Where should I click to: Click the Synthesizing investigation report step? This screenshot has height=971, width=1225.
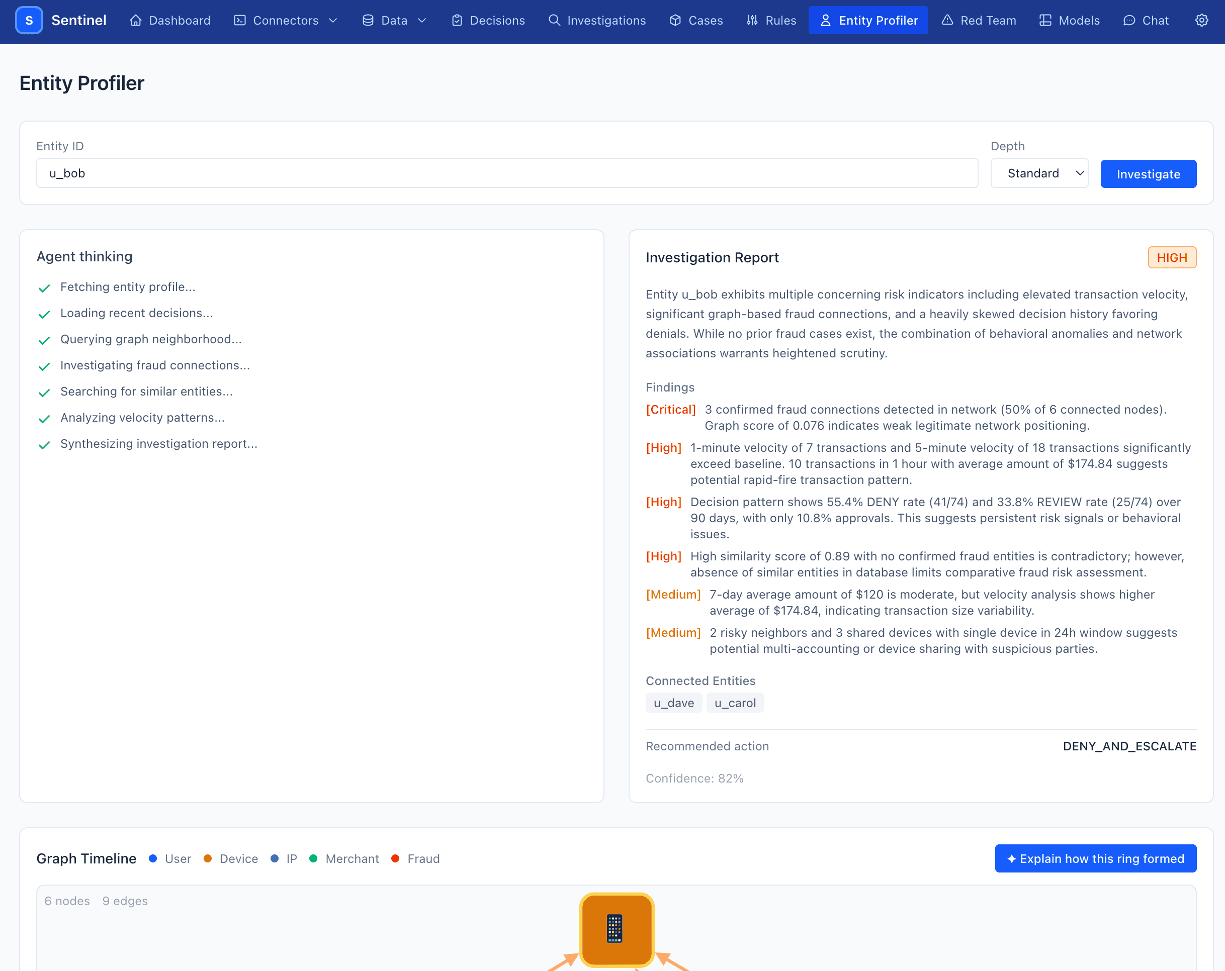[x=159, y=444]
